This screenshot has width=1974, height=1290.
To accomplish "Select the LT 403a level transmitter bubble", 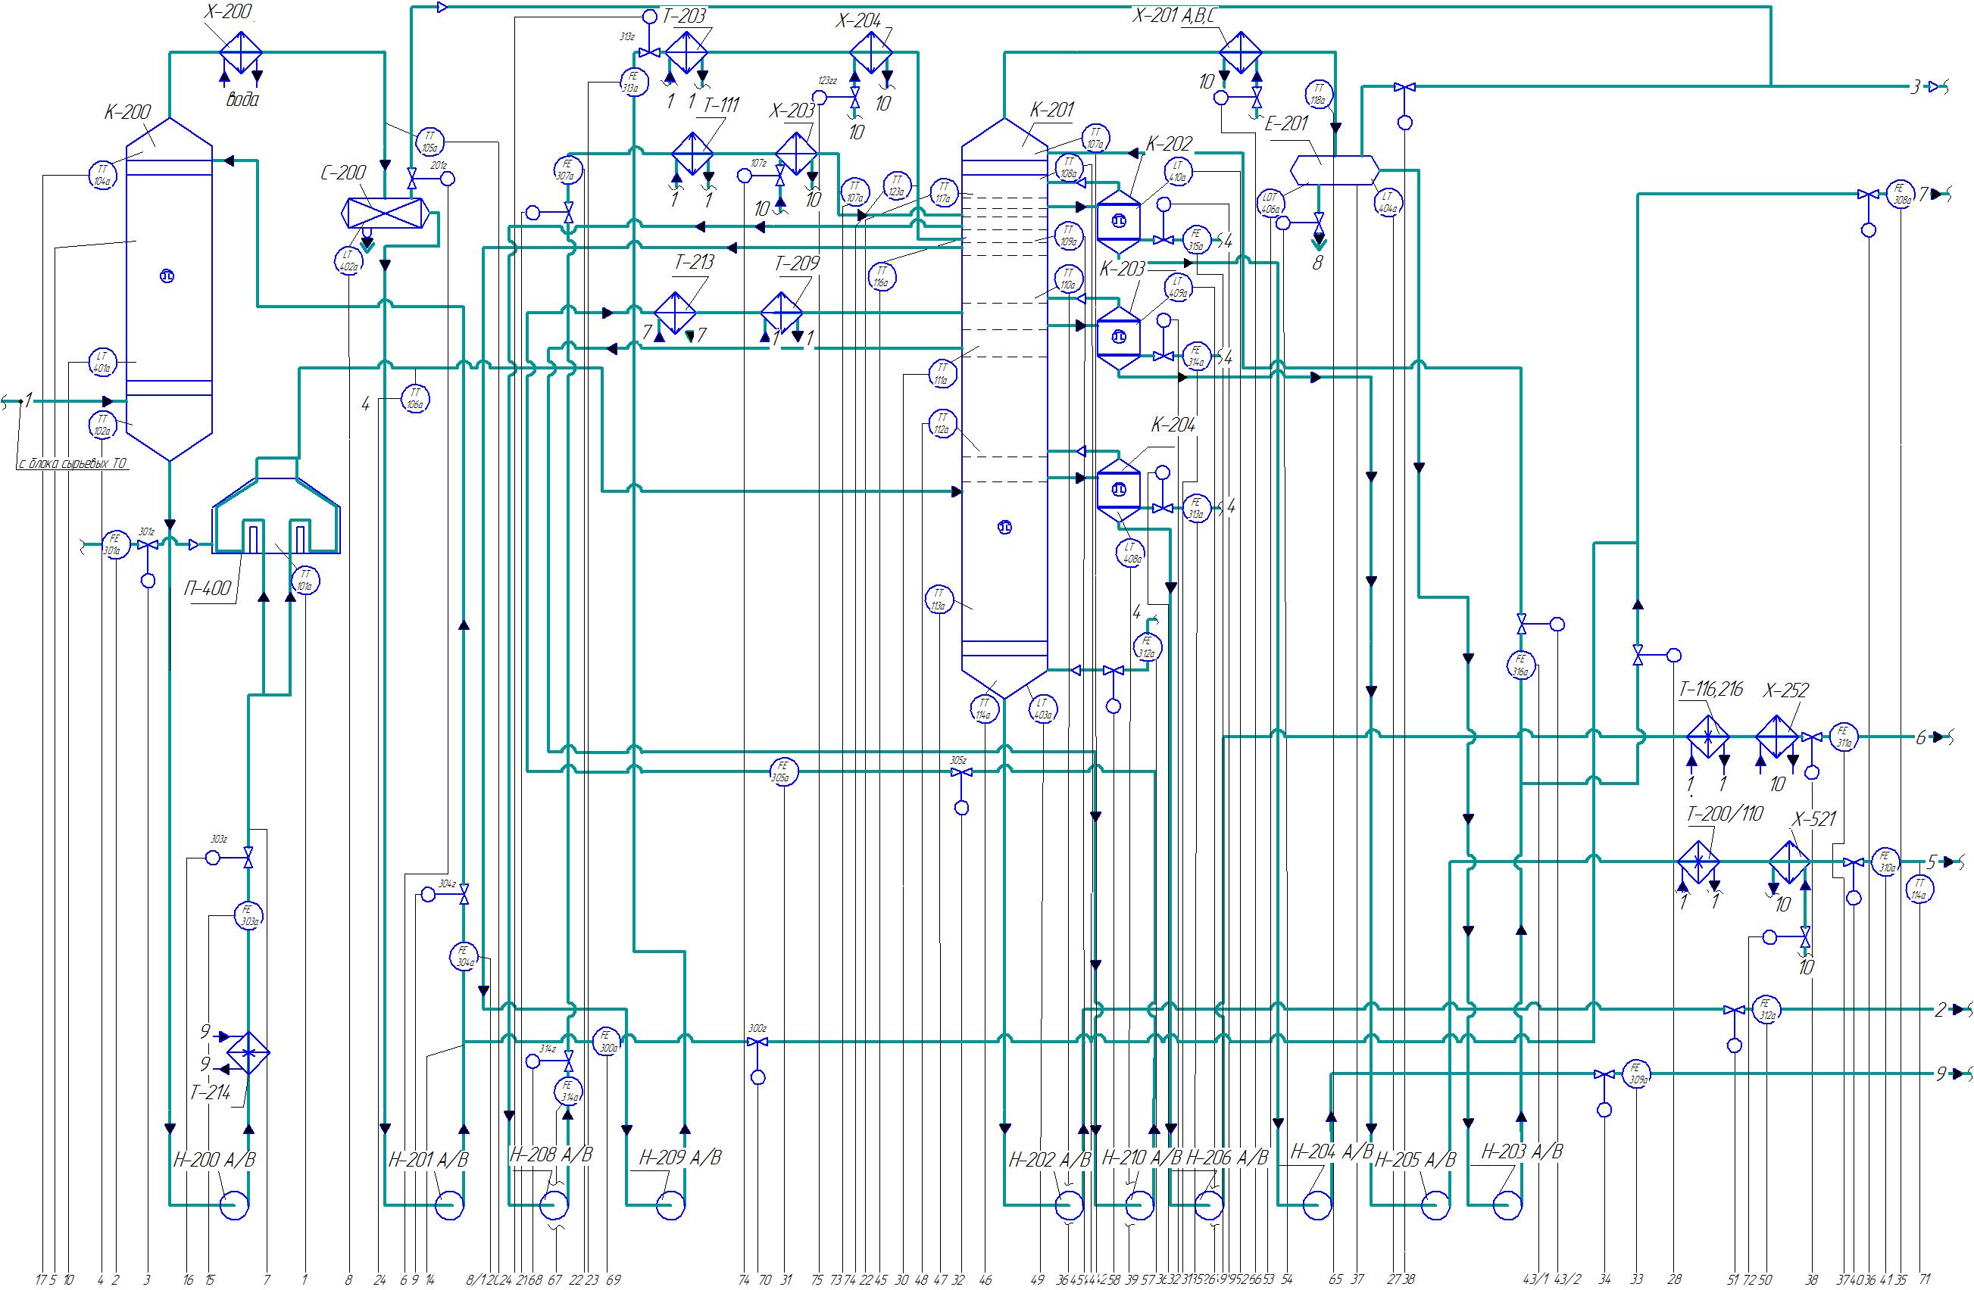I will pos(1042,707).
